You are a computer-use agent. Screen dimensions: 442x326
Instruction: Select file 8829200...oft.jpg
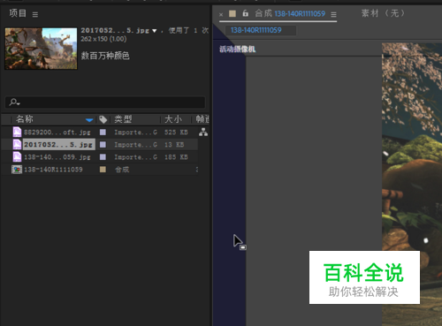pyautogui.click(x=57, y=133)
